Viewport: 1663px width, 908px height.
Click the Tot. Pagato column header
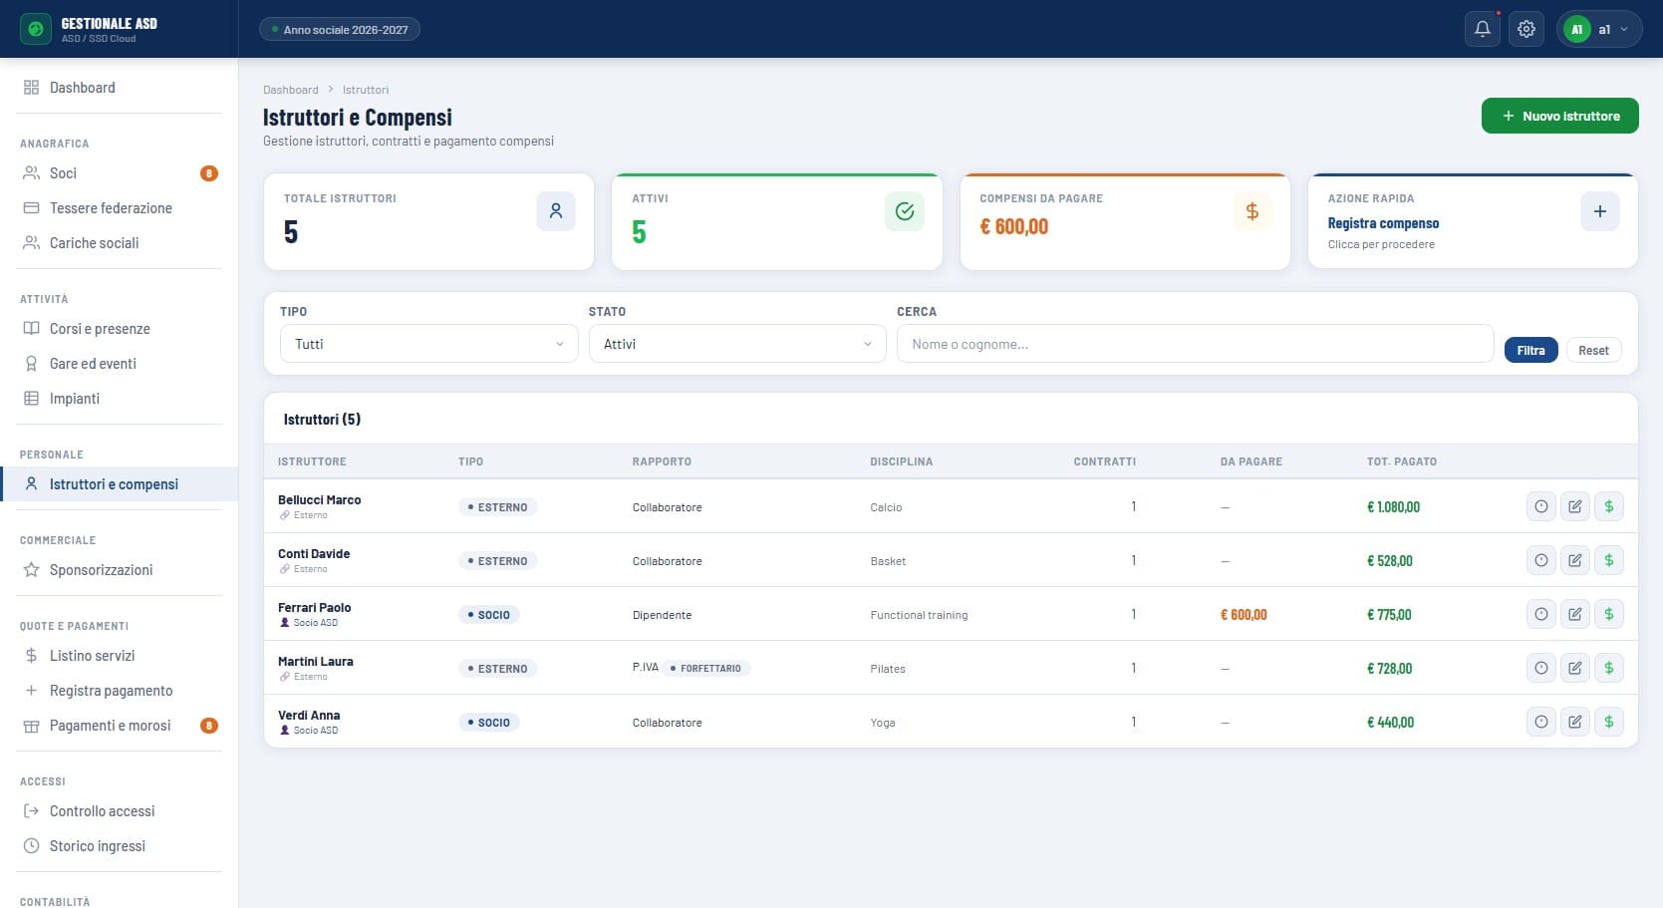click(1401, 461)
